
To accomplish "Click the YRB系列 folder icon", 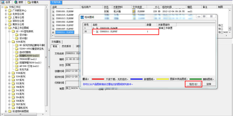I will point(13,87).
